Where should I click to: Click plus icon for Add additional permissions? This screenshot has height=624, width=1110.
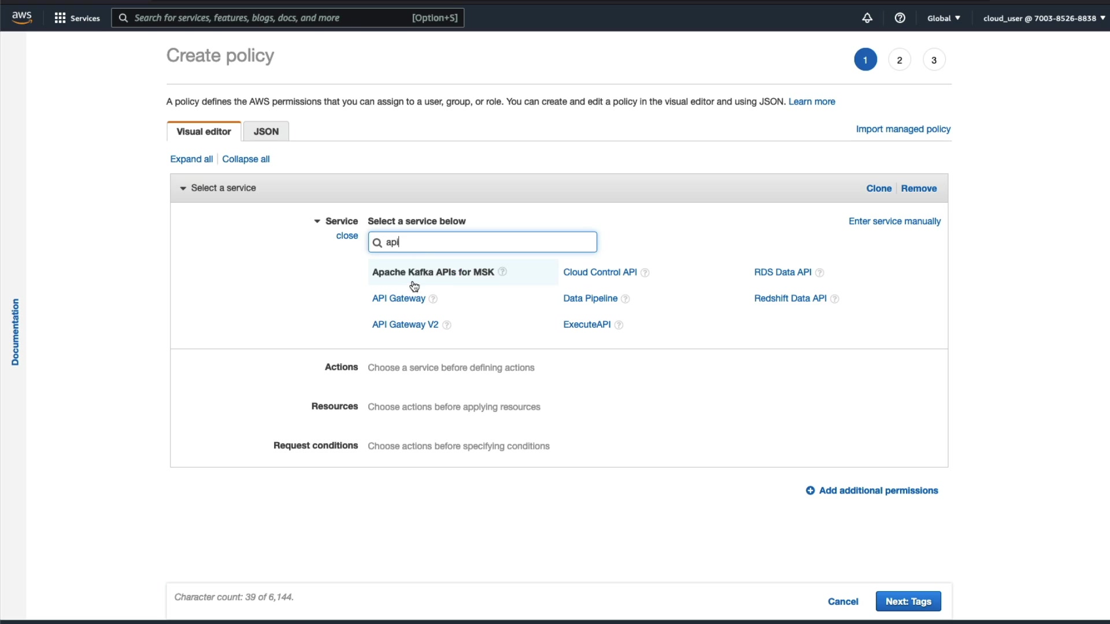tap(810, 491)
